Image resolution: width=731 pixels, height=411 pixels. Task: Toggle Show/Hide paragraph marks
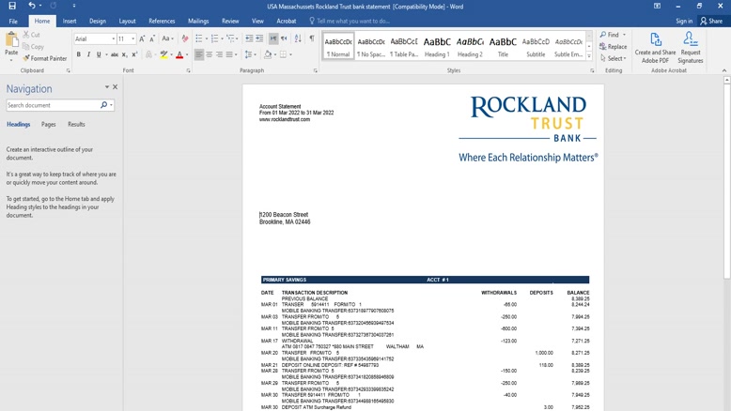[312, 38]
